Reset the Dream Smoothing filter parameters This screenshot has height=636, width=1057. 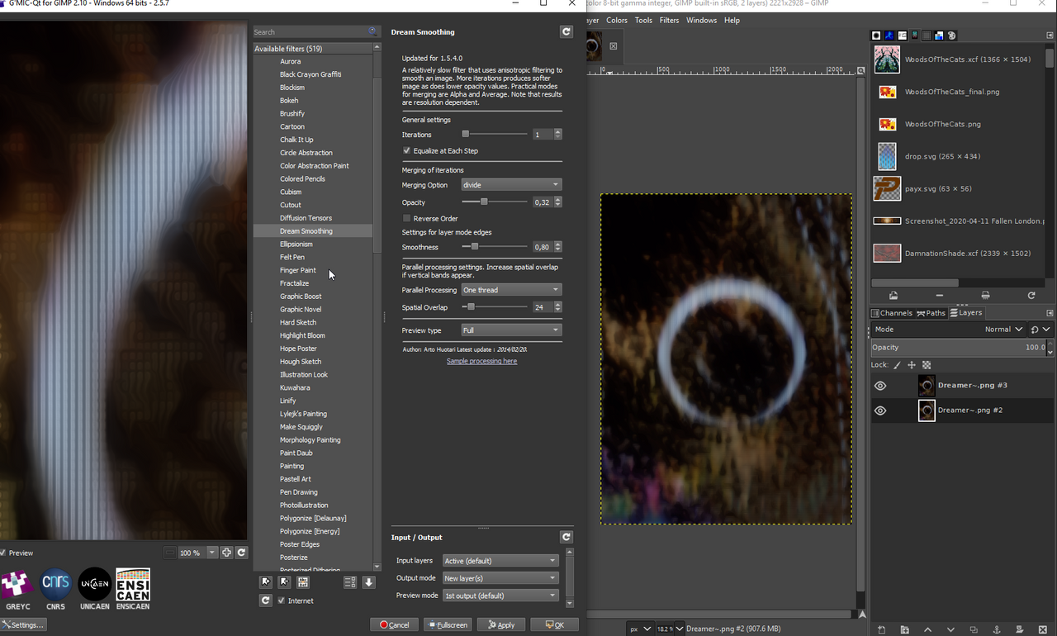[566, 31]
